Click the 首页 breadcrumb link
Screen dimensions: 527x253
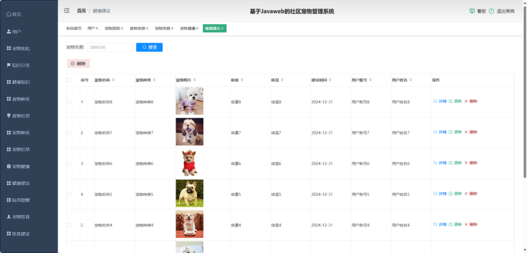pos(81,11)
